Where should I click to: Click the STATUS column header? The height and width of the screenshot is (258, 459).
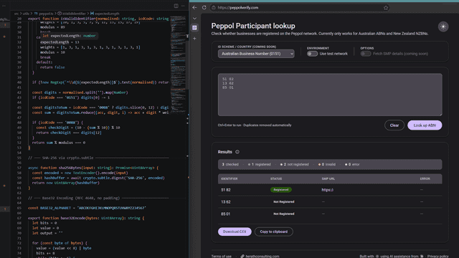pos(276,178)
